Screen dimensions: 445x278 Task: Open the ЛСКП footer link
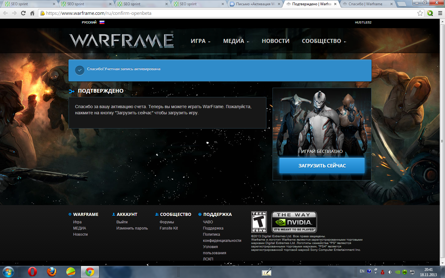pos(208,259)
